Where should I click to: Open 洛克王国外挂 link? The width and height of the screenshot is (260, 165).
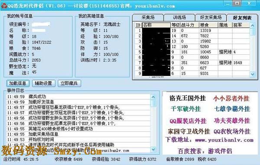pyautogui.click(x=188, y=99)
